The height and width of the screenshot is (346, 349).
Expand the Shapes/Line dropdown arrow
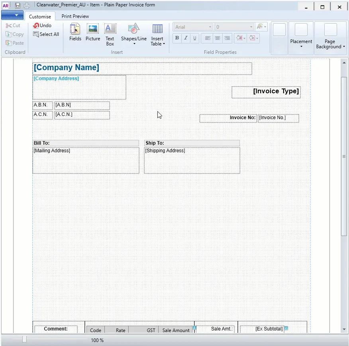tap(134, 44)
